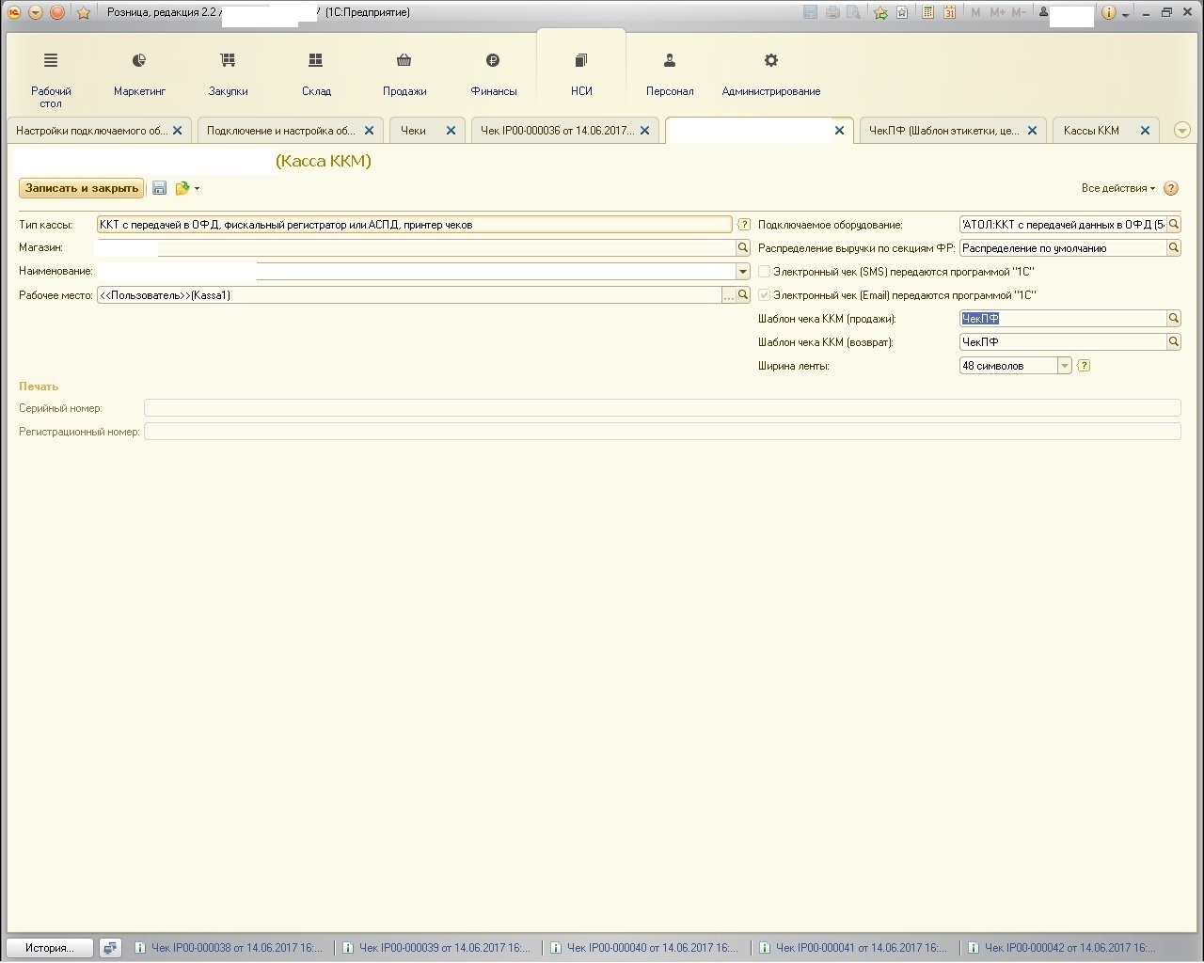Open the calculator icon in title bar
1204x963 pixels.
(928, 12)
